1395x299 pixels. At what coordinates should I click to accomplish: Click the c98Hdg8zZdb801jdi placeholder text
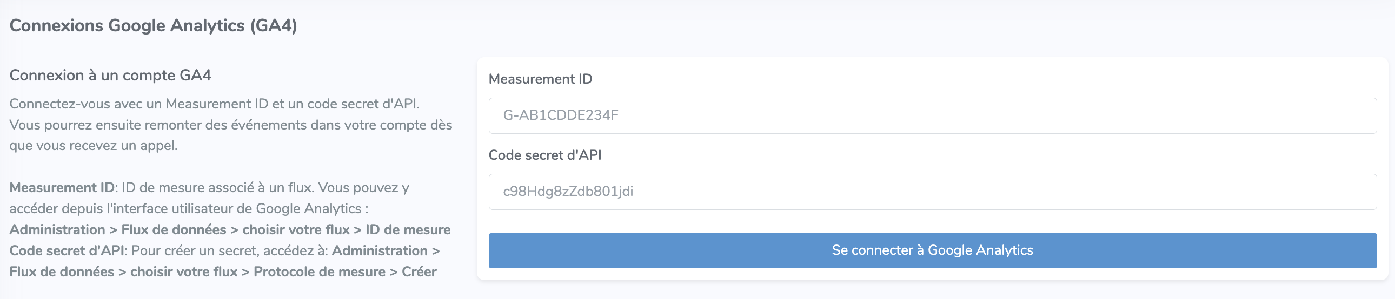[568, 192]
